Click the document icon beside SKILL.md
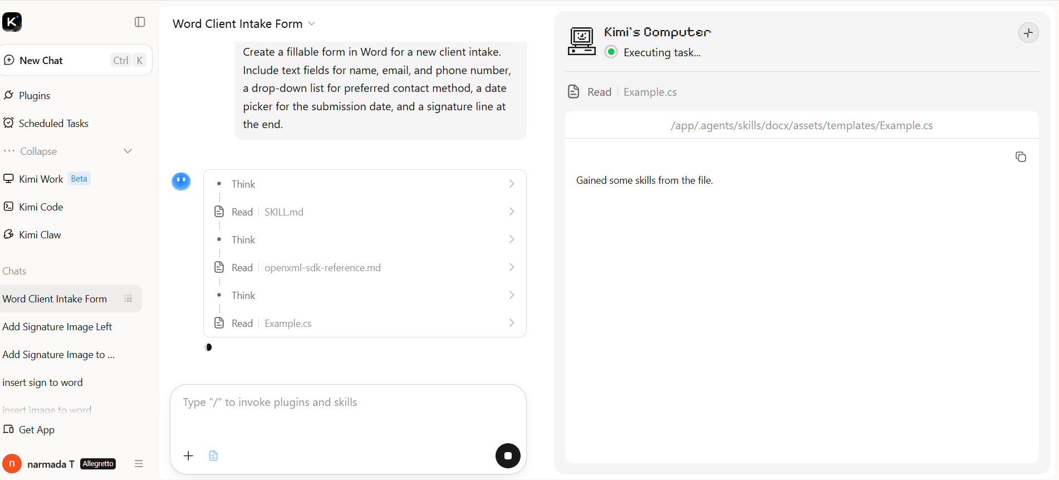This screenshot has width=1059, height=480. click(x=219, y=212)
